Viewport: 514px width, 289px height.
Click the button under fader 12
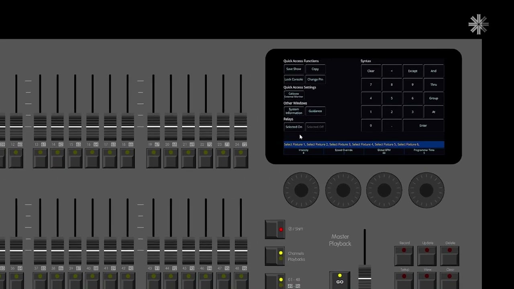pos(16,157)
